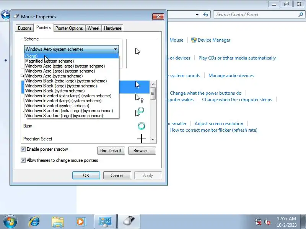The image size is (306, 229).
Task: Click the network status tray icon
Action: (x=258, y=222)
